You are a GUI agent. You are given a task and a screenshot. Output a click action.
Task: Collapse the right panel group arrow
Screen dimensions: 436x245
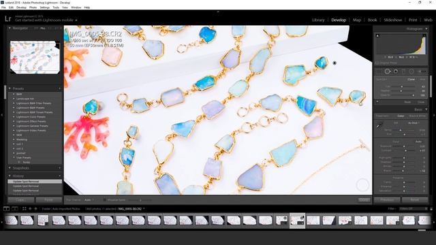tap(435, 115)
